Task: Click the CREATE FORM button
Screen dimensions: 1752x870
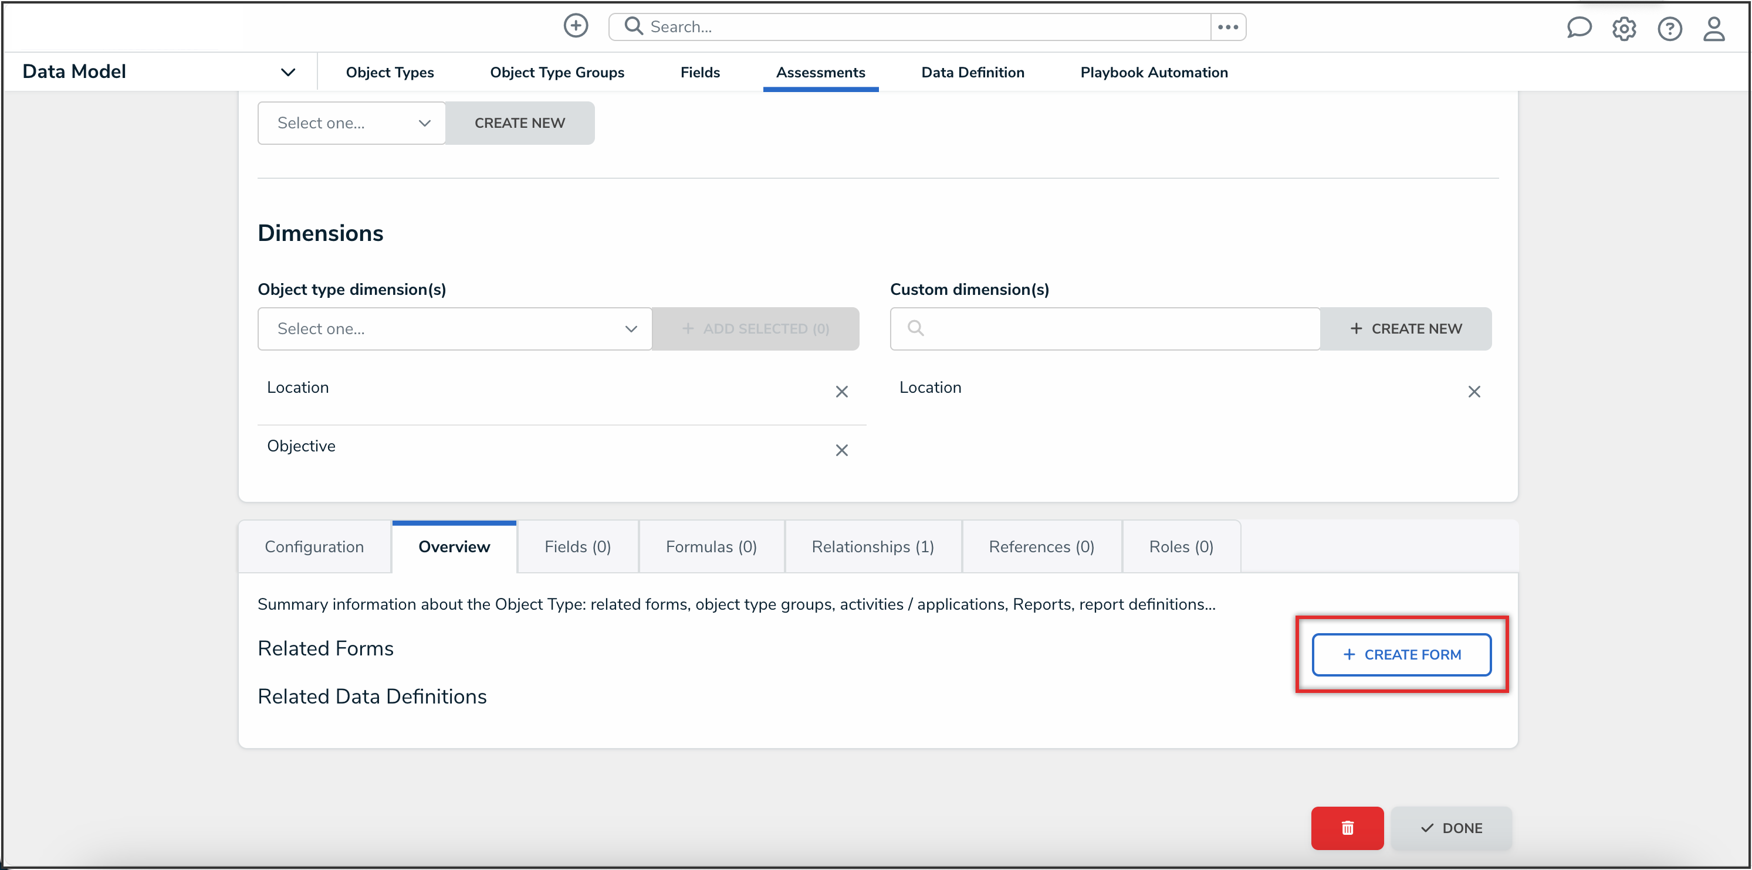Action: pos(1401,654)
